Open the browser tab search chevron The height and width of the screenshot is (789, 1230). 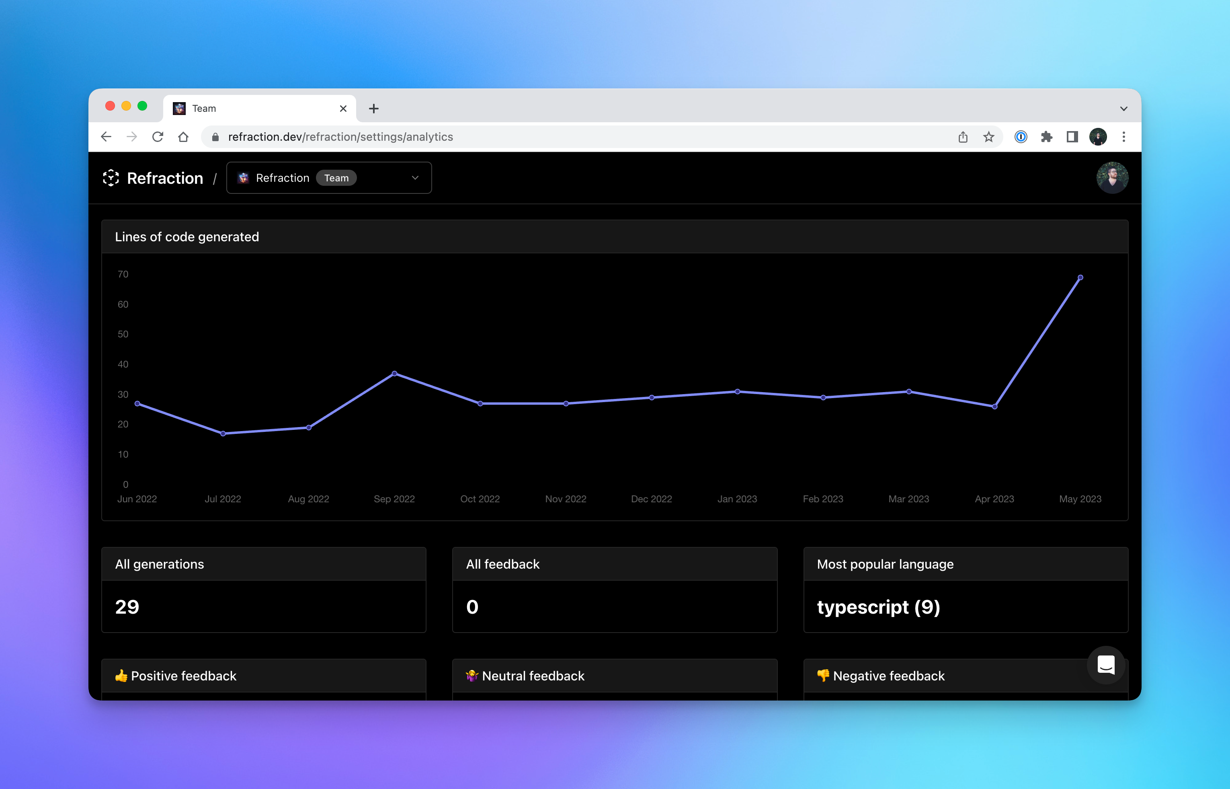pos(1124,108)
